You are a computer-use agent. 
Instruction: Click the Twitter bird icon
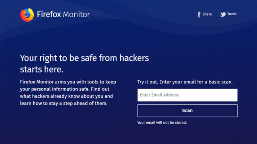(223, 14)
